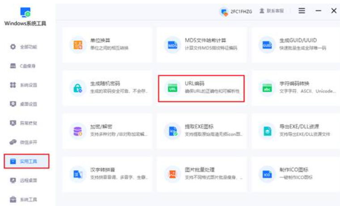The height and width of the screenshot is (206, 340).
Task: Open the 生成GUID/UUID generator icon
Action: point(267,45)
